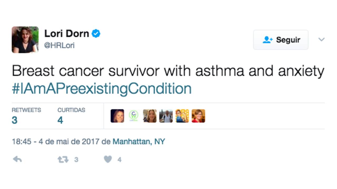The height and width of the screenshot is (189, 337).
Task: Click the verified badge next to Lori Dorn
Action: [96, 34]
